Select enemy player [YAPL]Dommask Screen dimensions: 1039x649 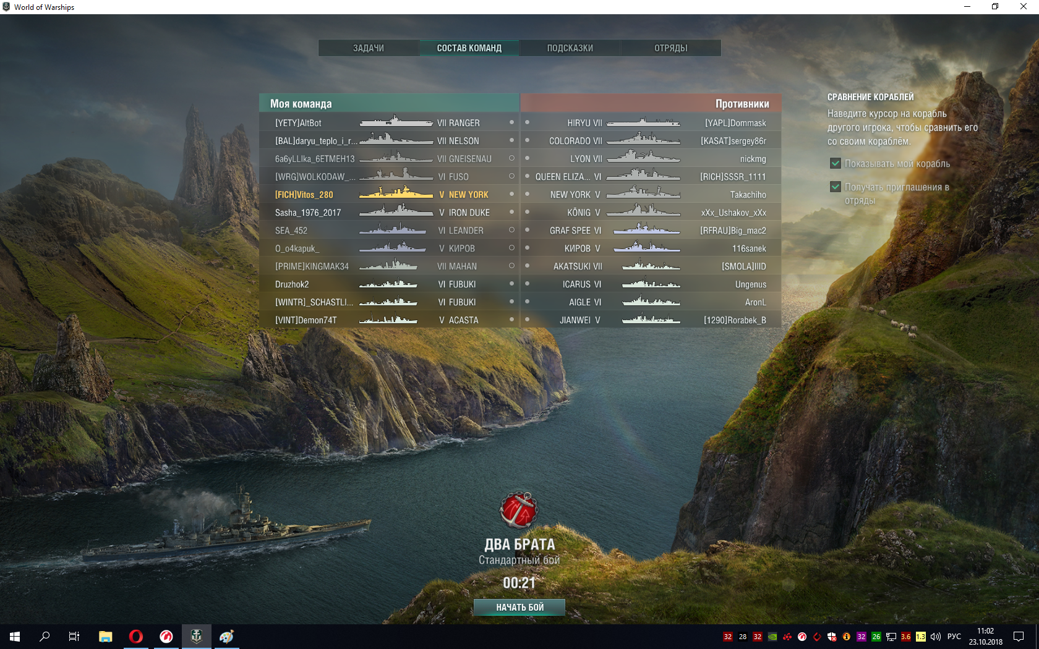(735, 123)
